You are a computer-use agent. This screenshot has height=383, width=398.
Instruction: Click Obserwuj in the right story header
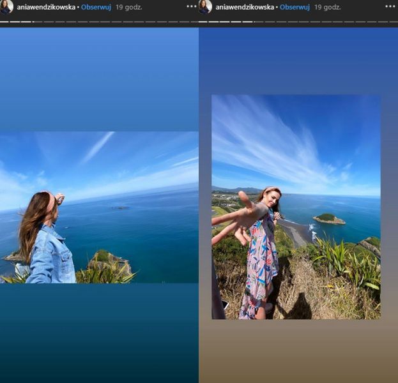[x=295, y=8]
